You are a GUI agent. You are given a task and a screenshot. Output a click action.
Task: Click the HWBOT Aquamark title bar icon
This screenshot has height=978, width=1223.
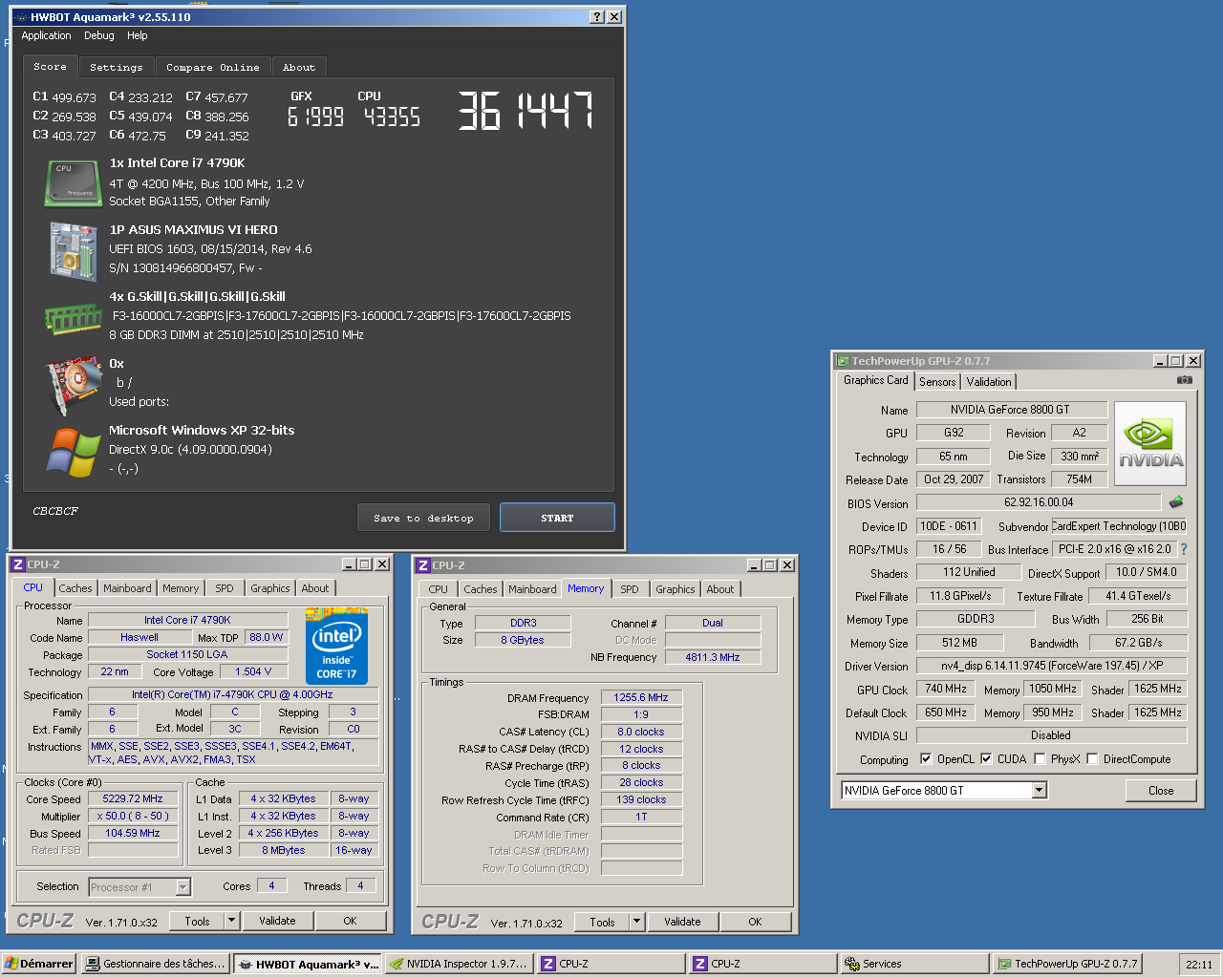tap(21, 17)
